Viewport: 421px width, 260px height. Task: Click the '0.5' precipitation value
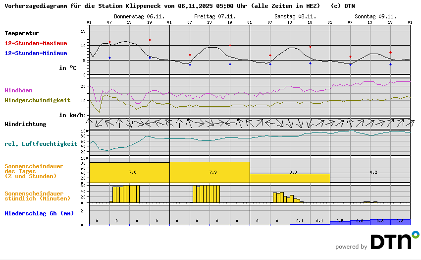(340, 221)
